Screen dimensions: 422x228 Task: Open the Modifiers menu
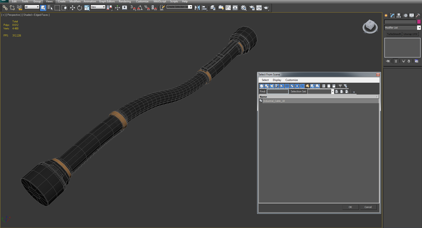75,1
